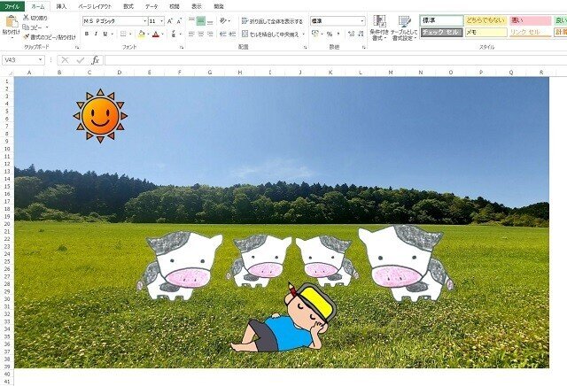Click the text orientation icon
The height and width of the screenshot is (386, 567).
(x=223, y=21)
